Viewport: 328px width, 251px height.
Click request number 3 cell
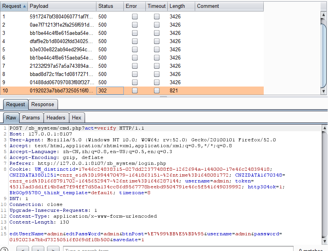point(14,33)
